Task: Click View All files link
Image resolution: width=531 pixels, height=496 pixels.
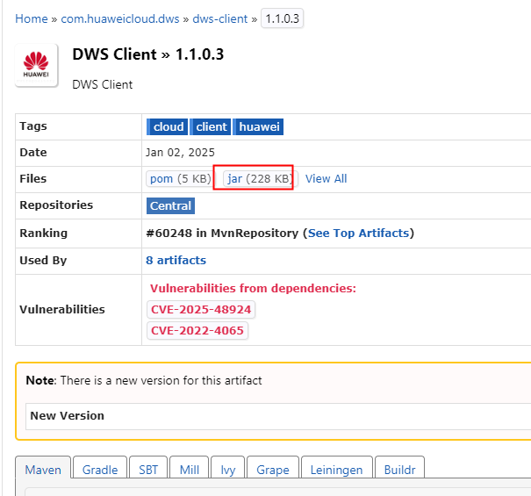Action: pyautogui.click(x=326, y=179)
